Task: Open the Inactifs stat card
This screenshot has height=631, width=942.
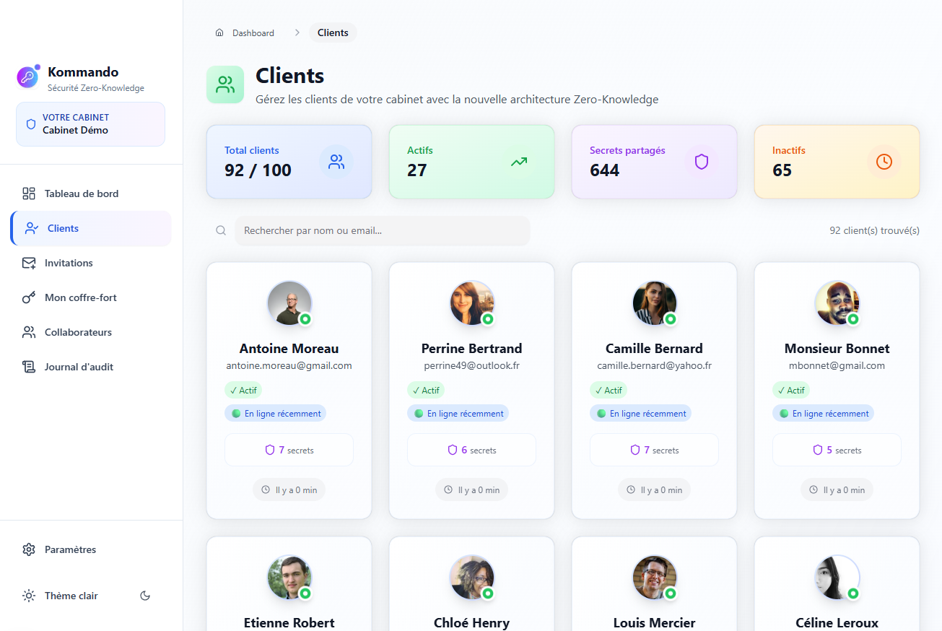Action: click(x=837, y=162)
